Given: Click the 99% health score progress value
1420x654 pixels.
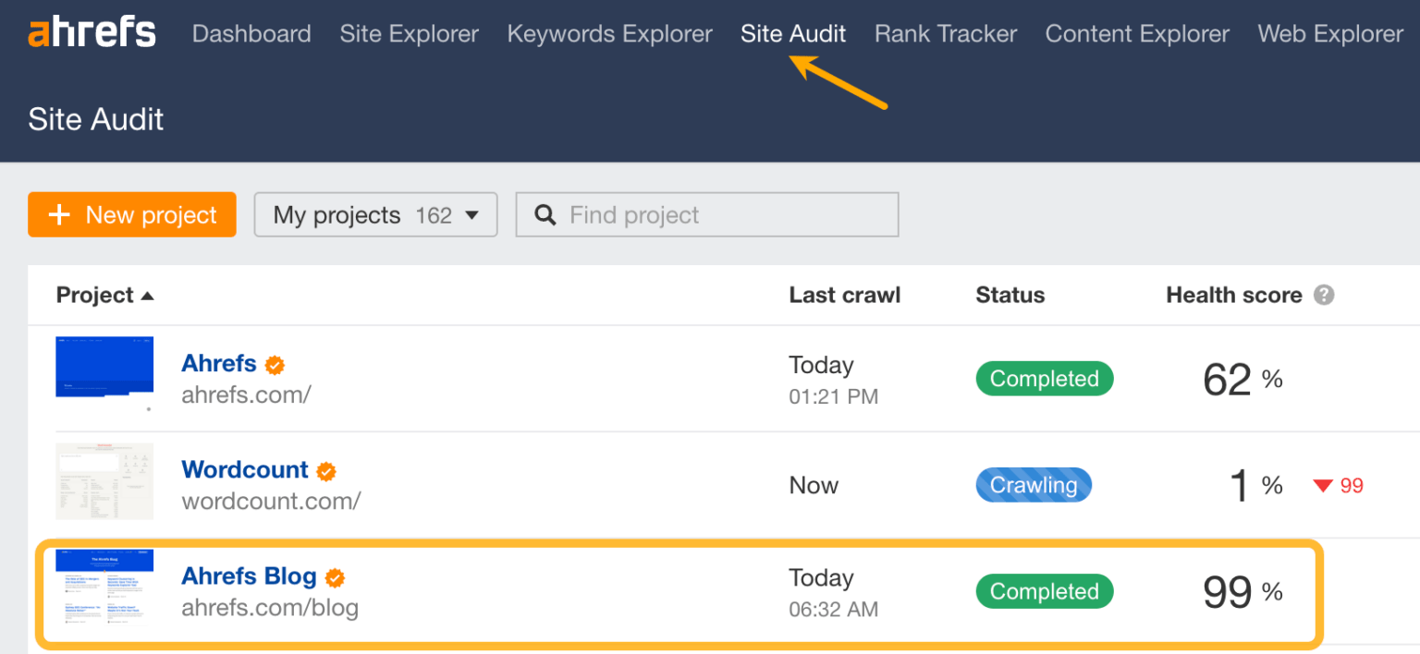Looking at the screenshot, I should [x=1242, y=591].
